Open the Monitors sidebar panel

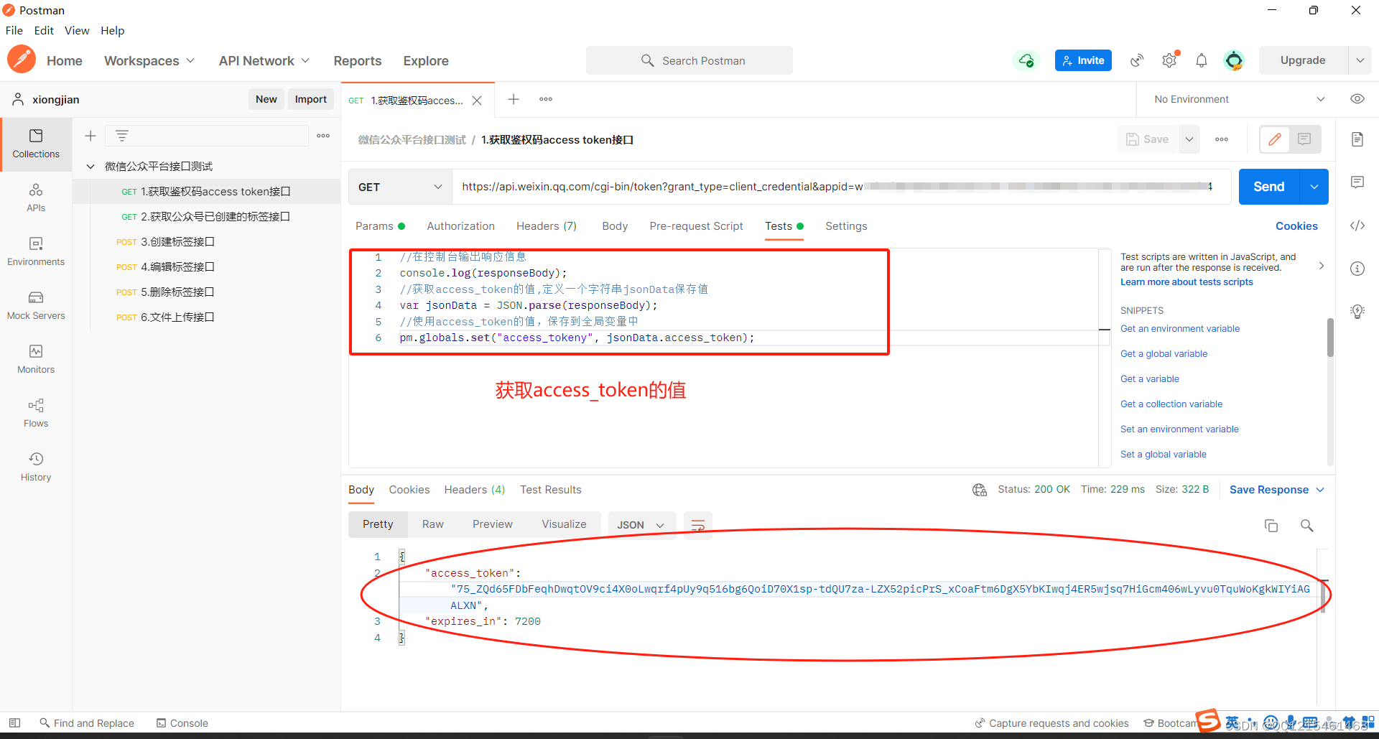pos(36,360)
